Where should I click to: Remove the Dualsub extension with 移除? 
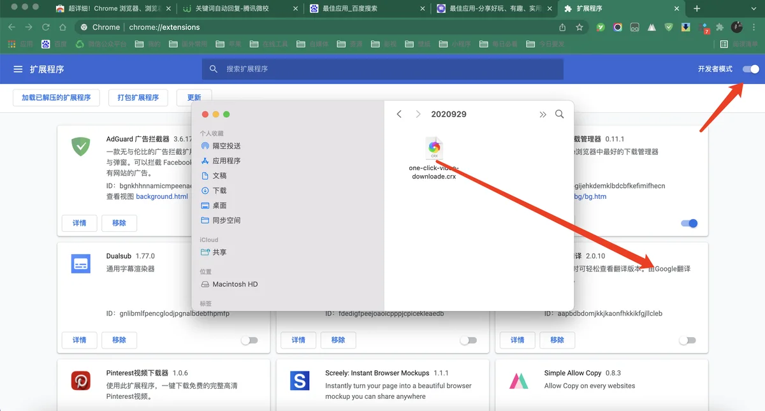[119, 340]
